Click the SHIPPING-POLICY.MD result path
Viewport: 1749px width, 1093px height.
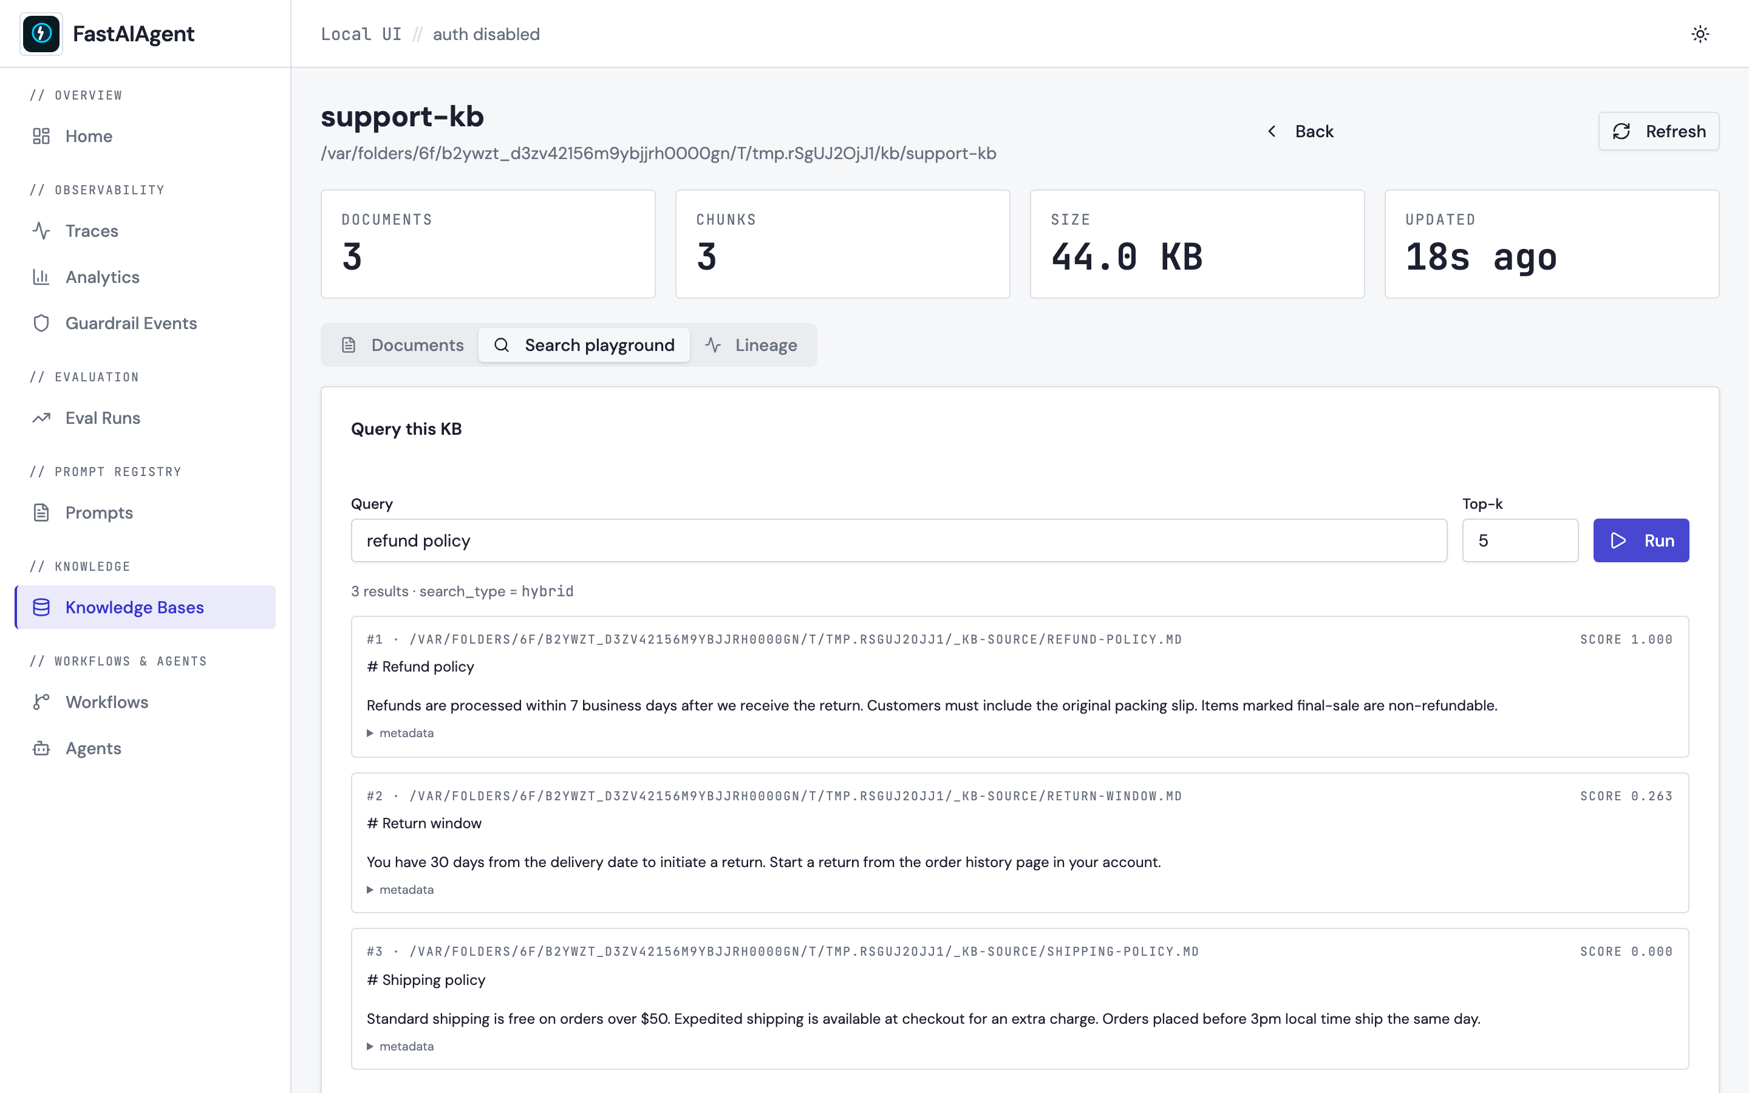(803, 952)
